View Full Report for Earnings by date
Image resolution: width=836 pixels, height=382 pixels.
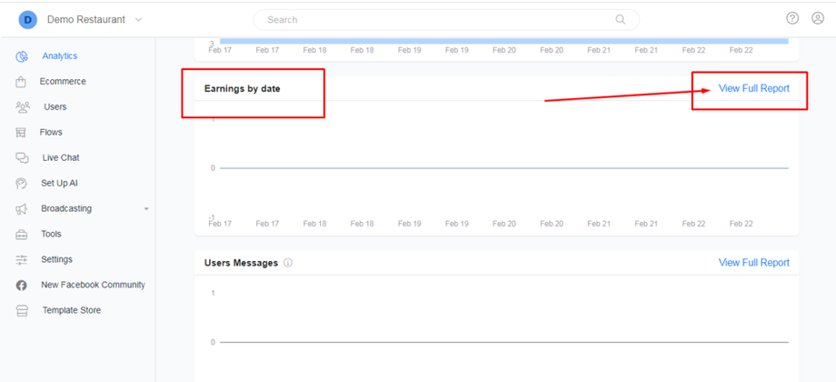pos(754,88)
